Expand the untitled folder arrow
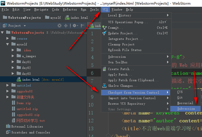Viewport: 202px width, 137px height. tap(8, 85)
